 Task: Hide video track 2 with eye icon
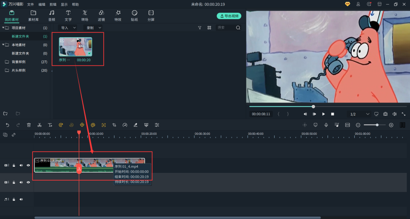pos(28,165)
